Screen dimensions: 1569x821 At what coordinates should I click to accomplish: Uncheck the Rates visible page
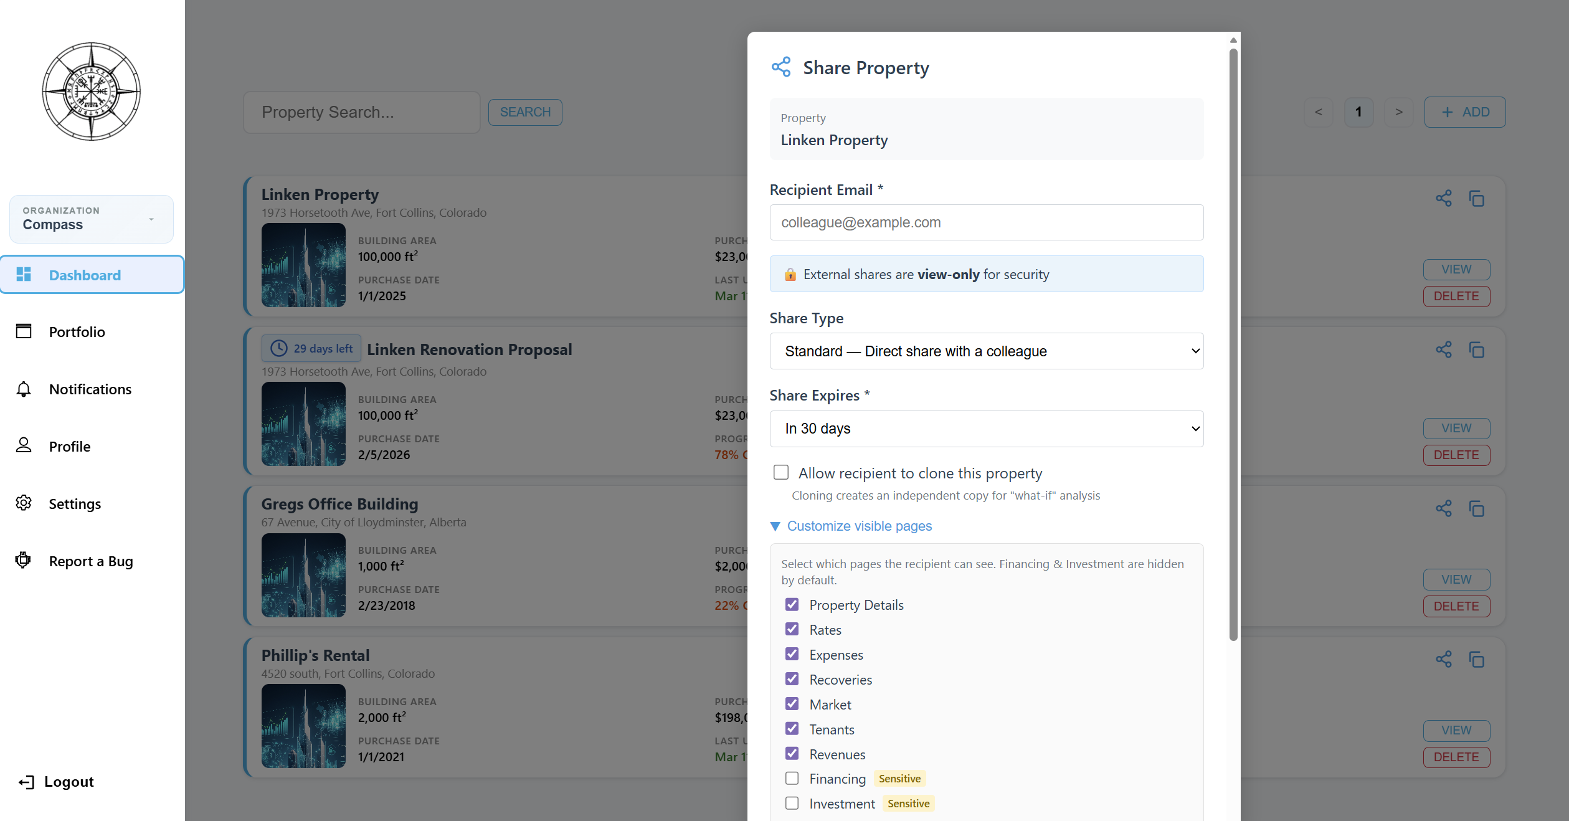pyautogui.click(x=792, y=629)
